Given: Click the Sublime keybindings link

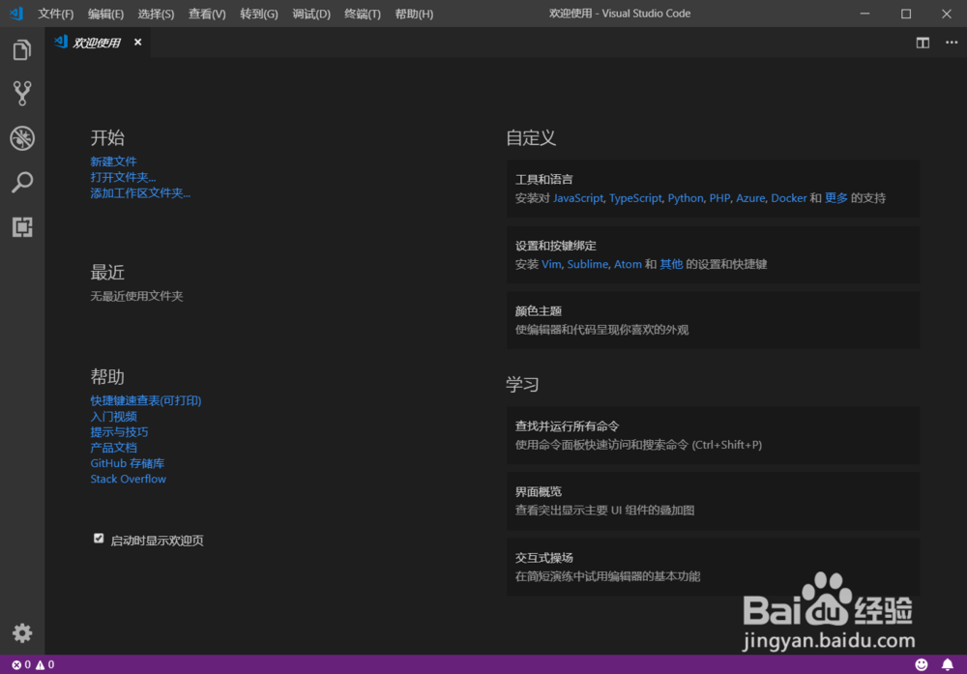Looking at the screenshot, I should point(587,264).
